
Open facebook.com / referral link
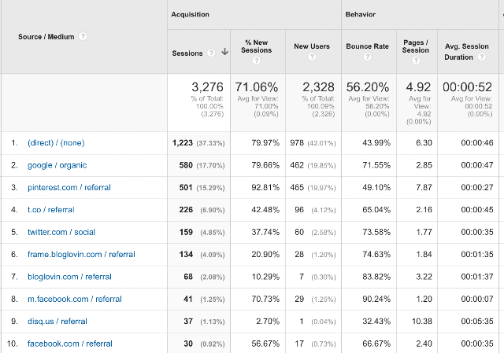pos(70,344)
